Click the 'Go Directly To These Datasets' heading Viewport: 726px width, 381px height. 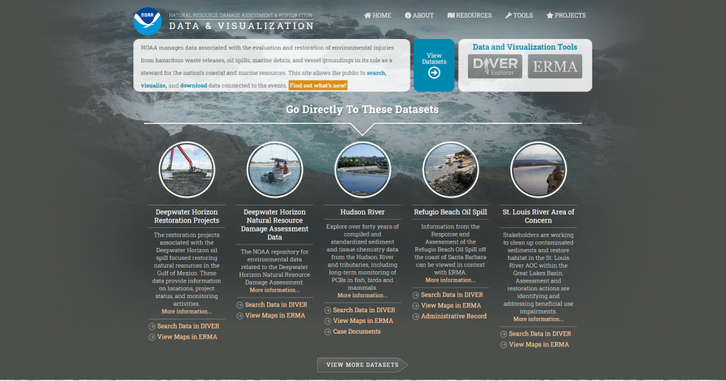tap(362, 110)
